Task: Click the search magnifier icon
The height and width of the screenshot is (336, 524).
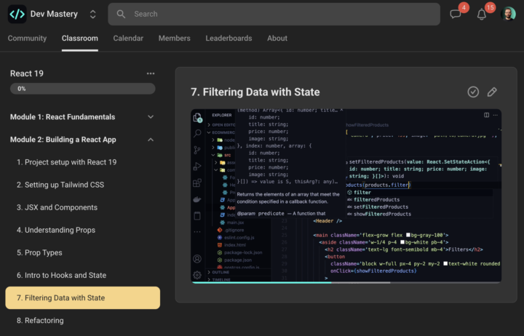Action: pos(121,14)
